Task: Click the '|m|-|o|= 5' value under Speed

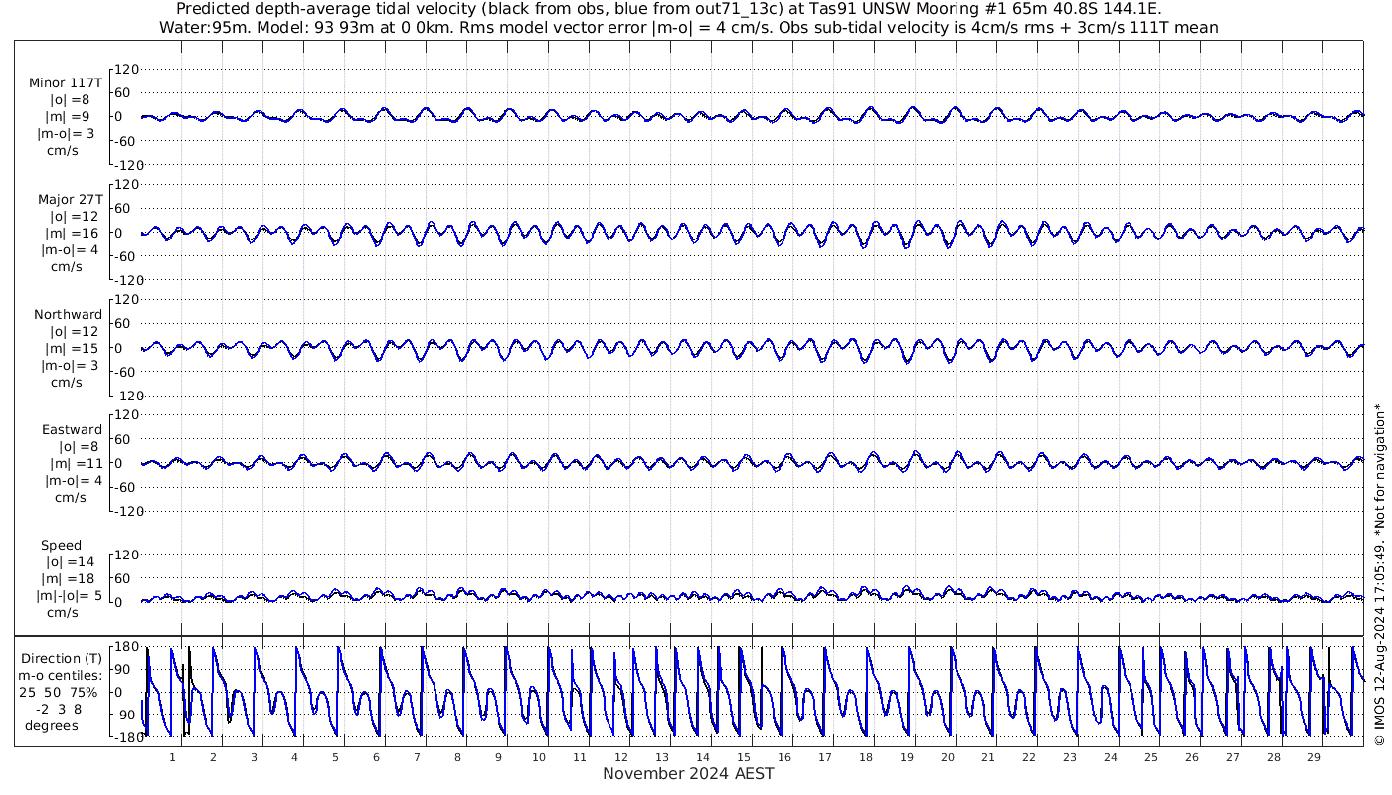Action: [68, 596]
